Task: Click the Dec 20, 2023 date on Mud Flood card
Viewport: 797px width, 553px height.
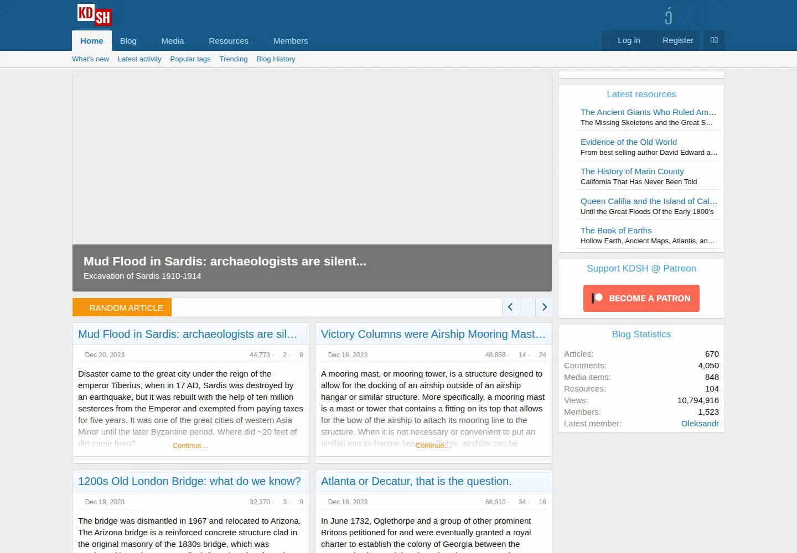Action: [105, 355]
